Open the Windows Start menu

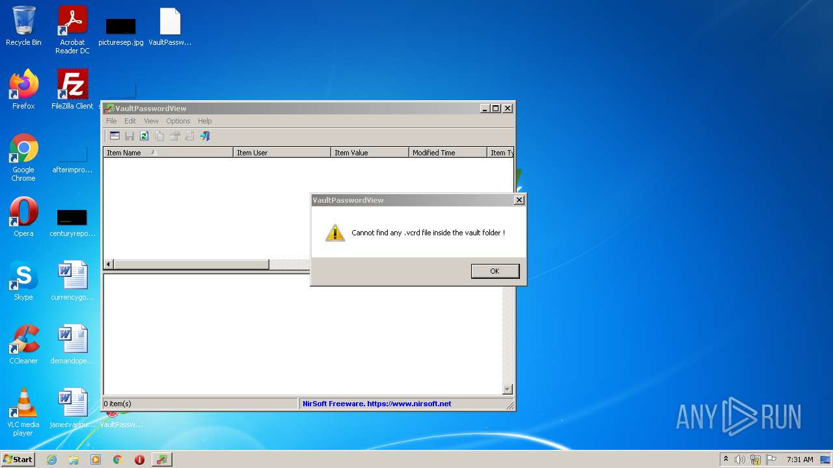[x=18, y=459]
